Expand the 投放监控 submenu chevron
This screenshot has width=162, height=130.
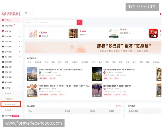20,62
